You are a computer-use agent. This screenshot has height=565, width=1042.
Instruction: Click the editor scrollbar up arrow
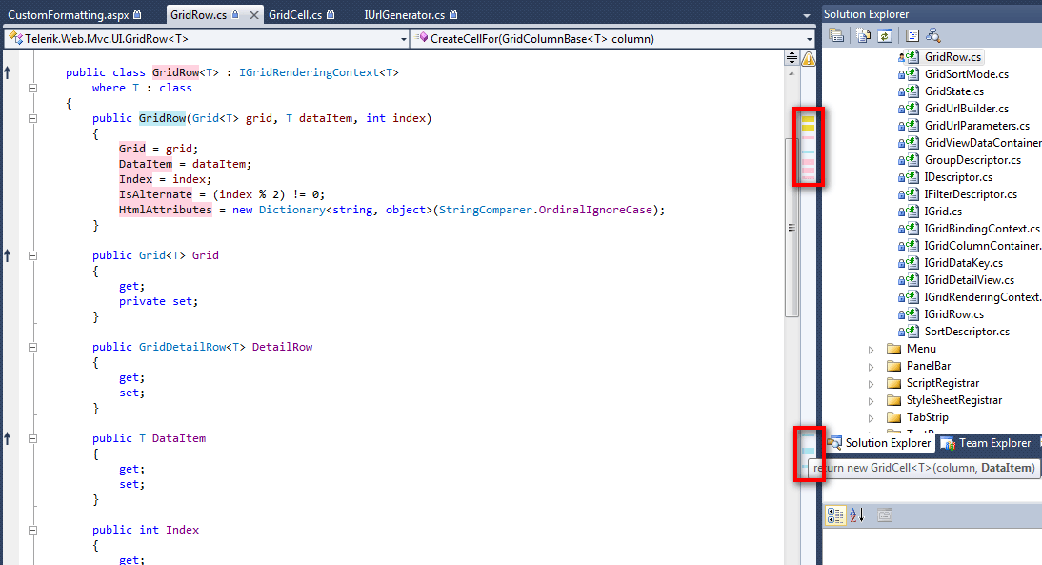[x=792, y=73]
